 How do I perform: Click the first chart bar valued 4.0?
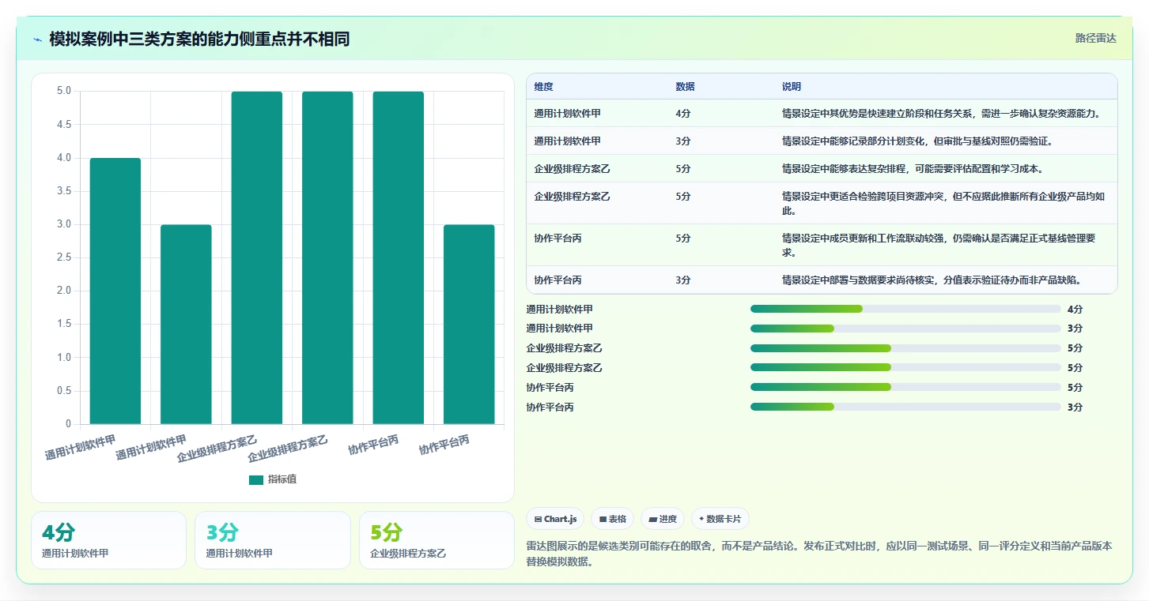[x=115, y=291]
